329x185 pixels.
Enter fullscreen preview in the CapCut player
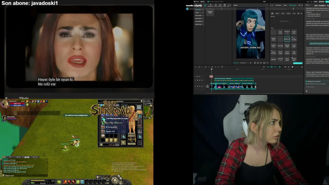[267, 63]
